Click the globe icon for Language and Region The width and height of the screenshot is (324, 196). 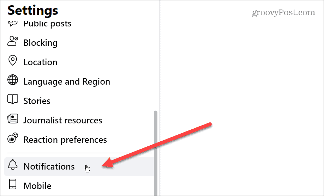13,80
